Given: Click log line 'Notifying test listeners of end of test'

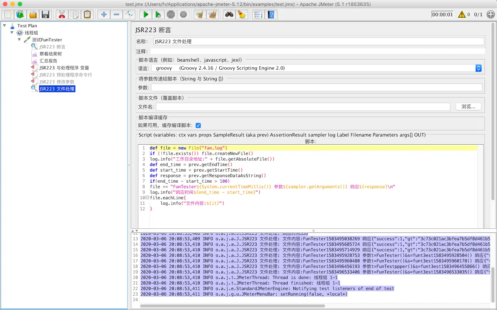Looking at the screenshot, I should pyautogui.click(x=267, y=289).
